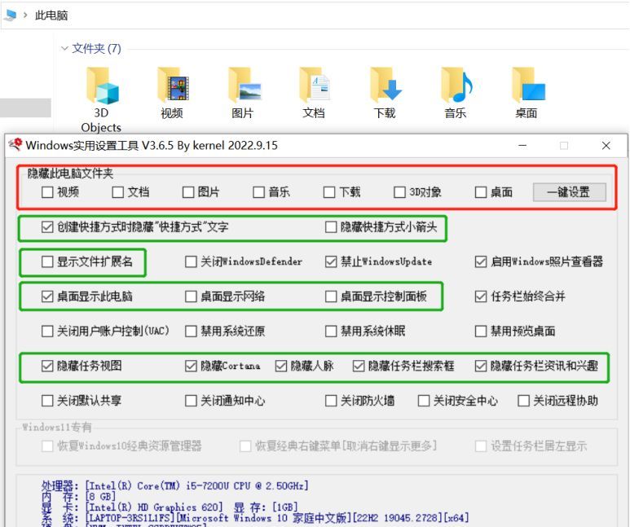Check the 音乐 hide-folder checkbox
The image size is (630, 527).
258,192
